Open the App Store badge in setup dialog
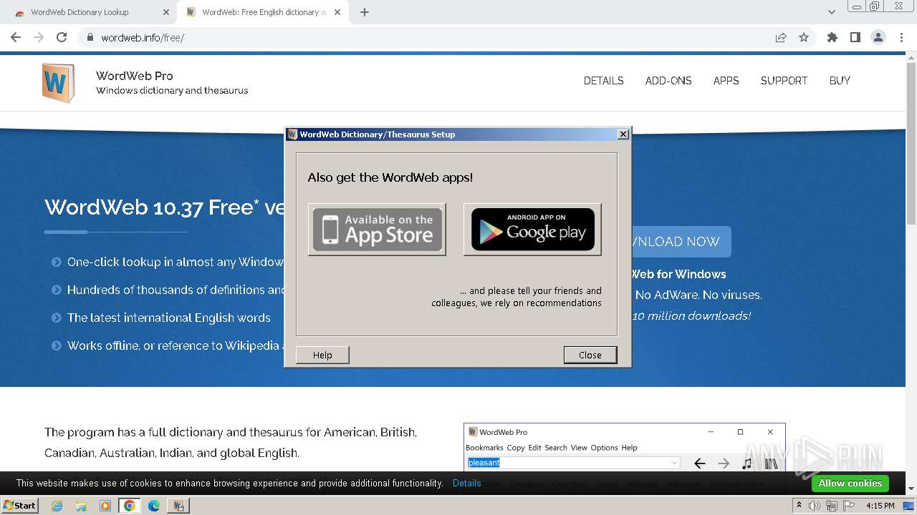The height and width of the screenshot is (515, 917). click(x=377, y=230)
